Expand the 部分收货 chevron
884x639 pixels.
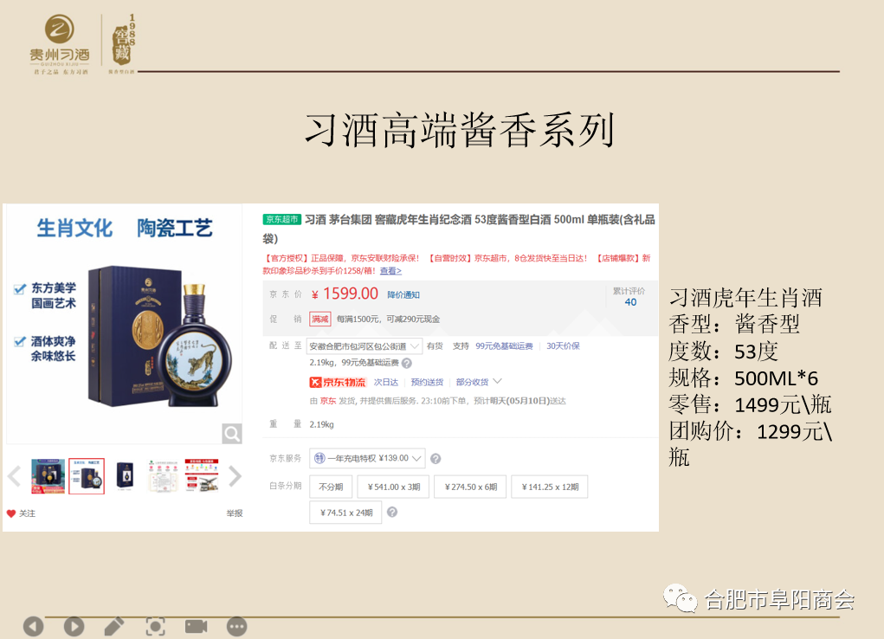(x=497, y=381)
